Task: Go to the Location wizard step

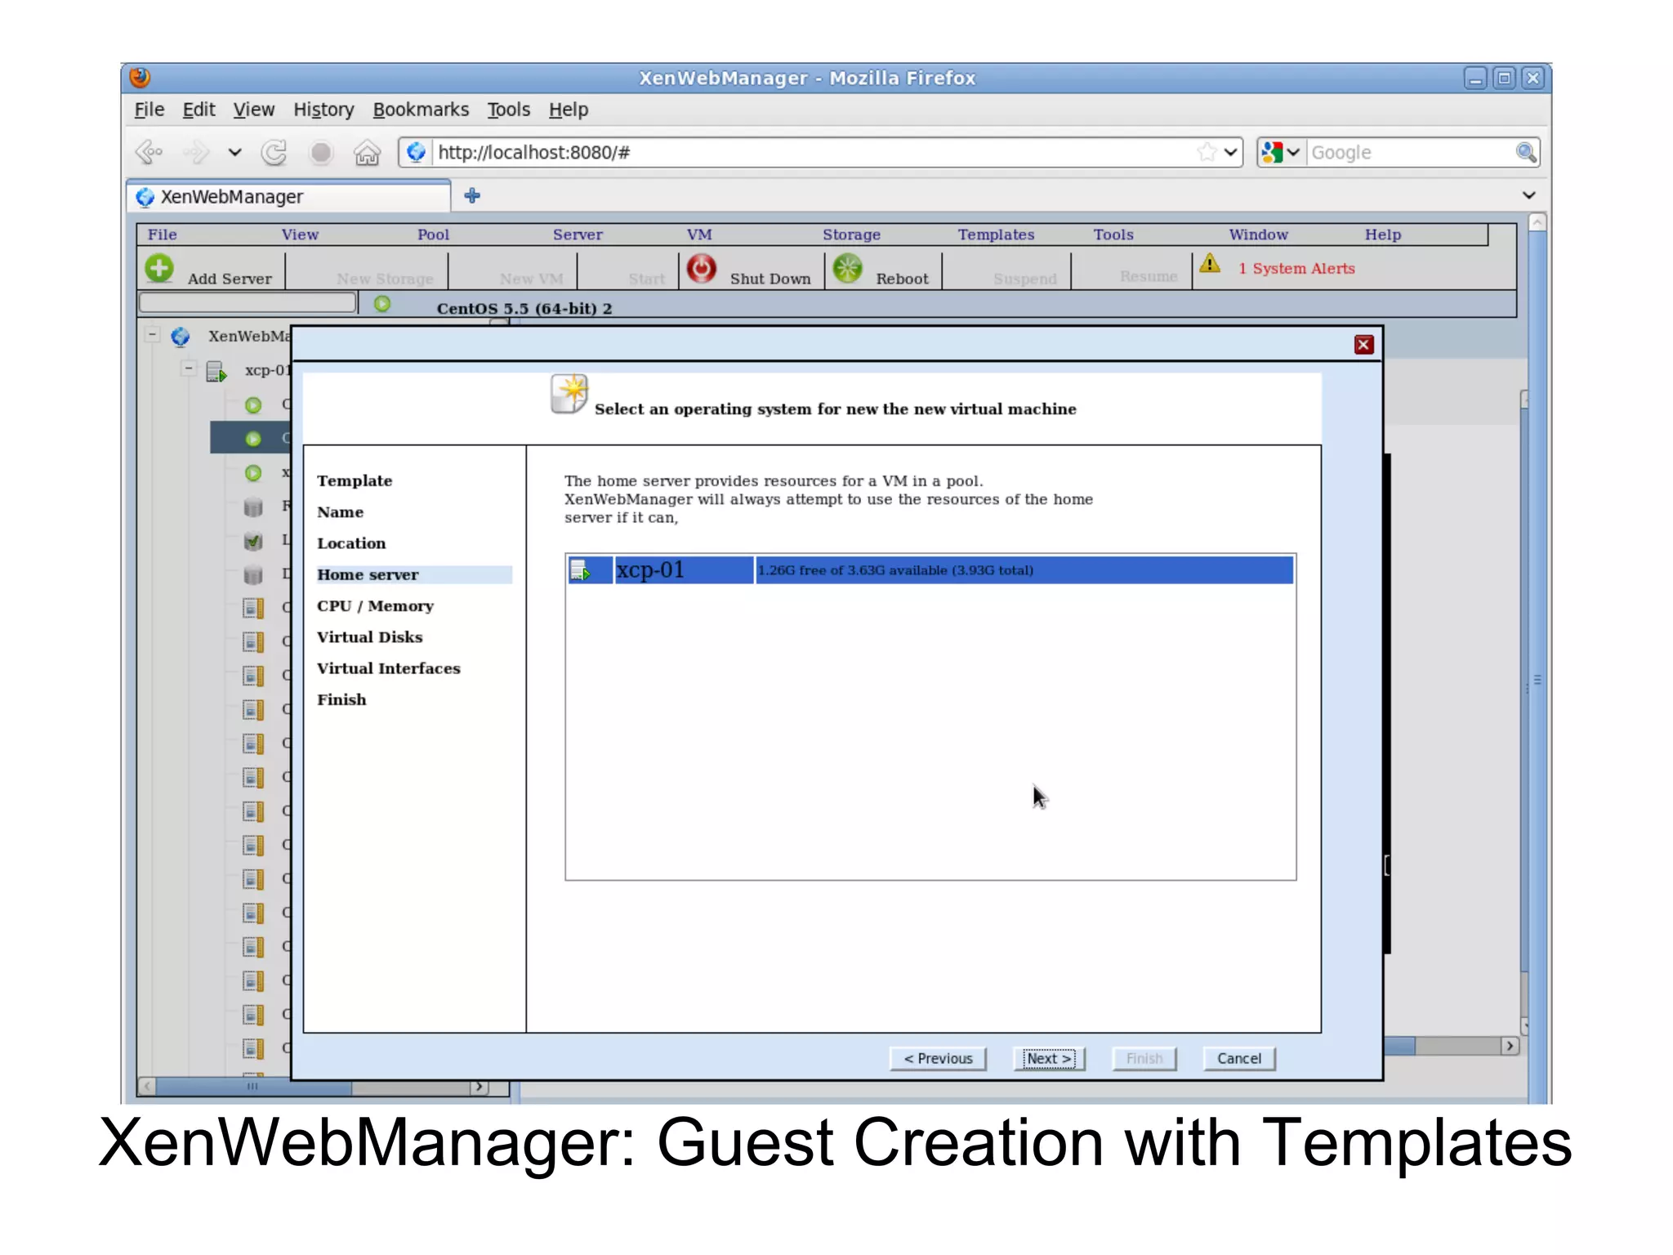Action: (351, 543)
